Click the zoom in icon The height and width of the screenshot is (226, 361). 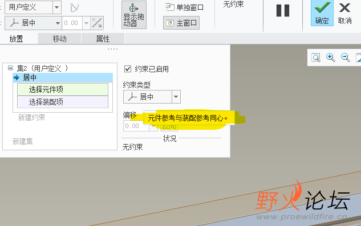coord(331,57)
